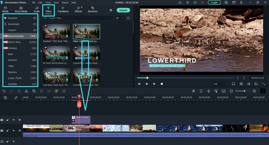The image size is (269, 145).
Task: Switch to the Audio tab
Action: pyautogui.click(x=37, y=9)
